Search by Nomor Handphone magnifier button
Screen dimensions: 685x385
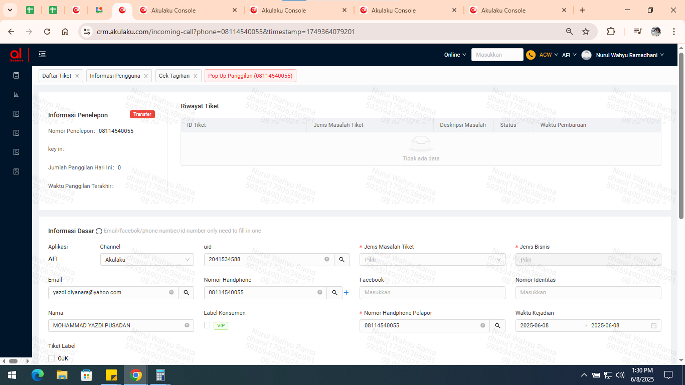coord(334,292)
